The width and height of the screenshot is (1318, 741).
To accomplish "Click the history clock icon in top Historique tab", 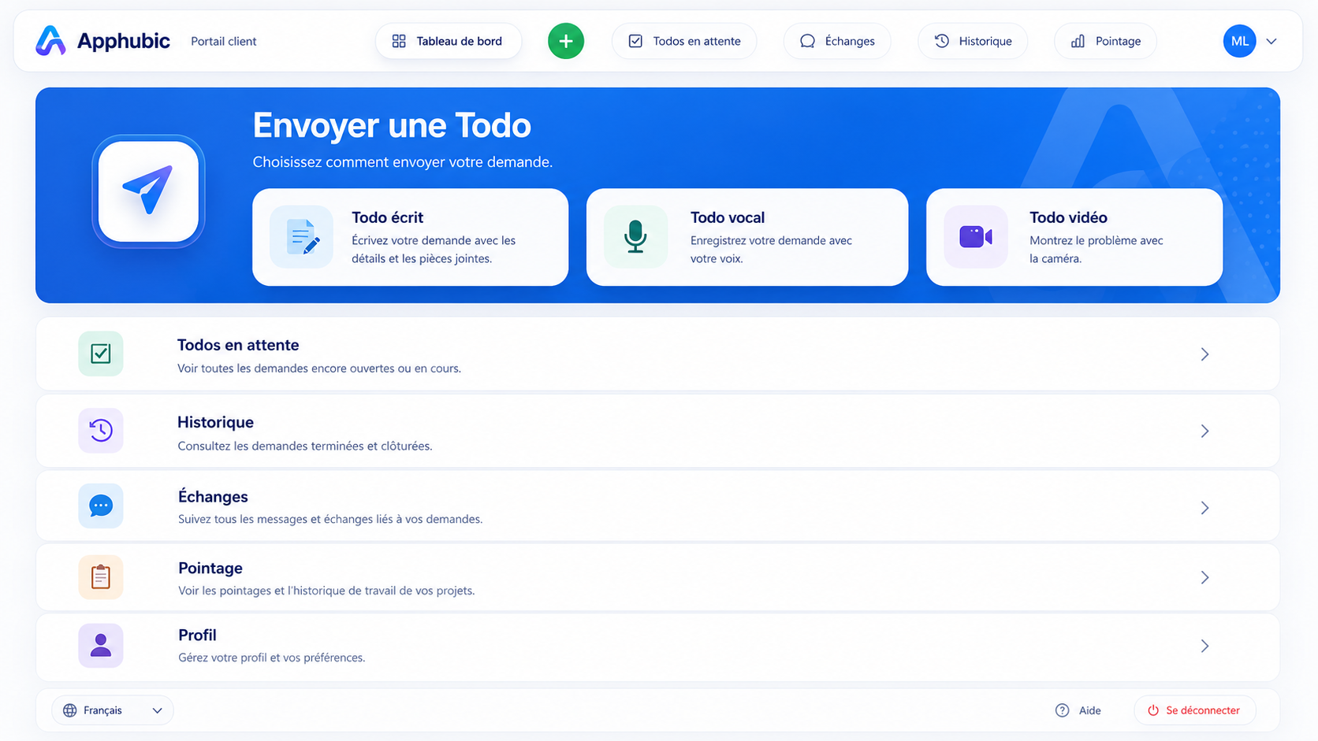I will 942,41.
